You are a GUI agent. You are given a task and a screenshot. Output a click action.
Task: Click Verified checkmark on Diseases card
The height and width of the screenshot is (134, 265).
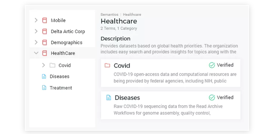click(x=212, y=97)
